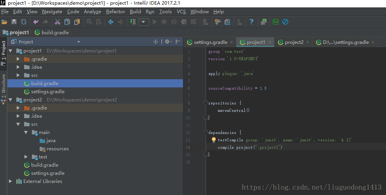Expand the test folder arrow
The height and width of the screenshot is (195, 386).
26,157
